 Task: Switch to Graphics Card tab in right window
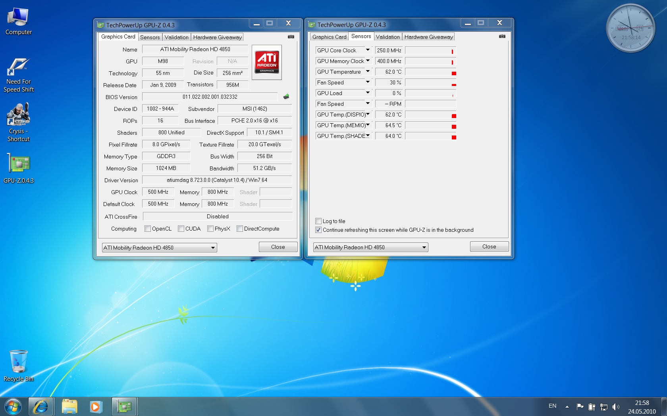(329, 37)
